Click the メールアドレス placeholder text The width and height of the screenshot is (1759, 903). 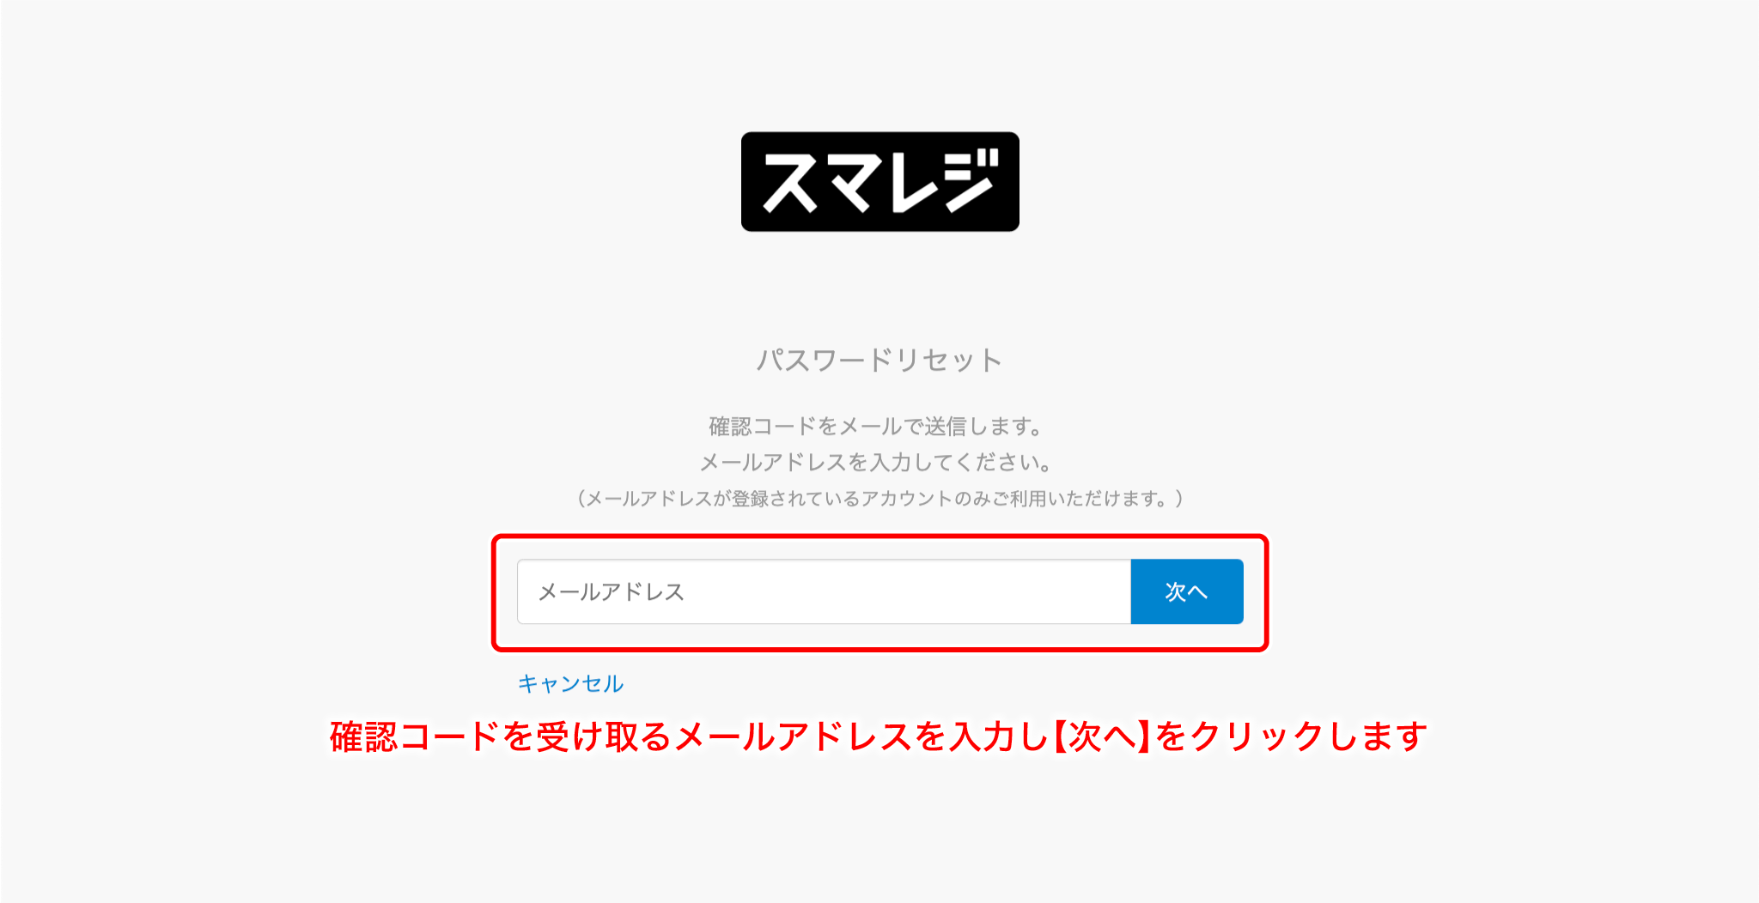tap(612, 591)
